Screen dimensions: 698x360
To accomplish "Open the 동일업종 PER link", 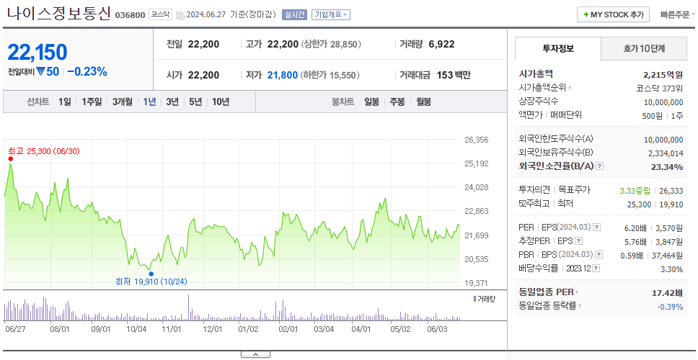I will (549, 292).
